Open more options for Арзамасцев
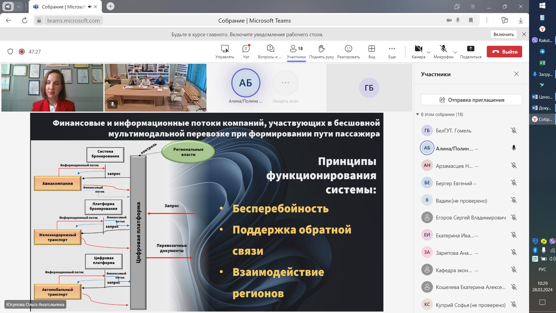Screen dimensions: 556x313 pyautogui.click(x=477, y=166)
